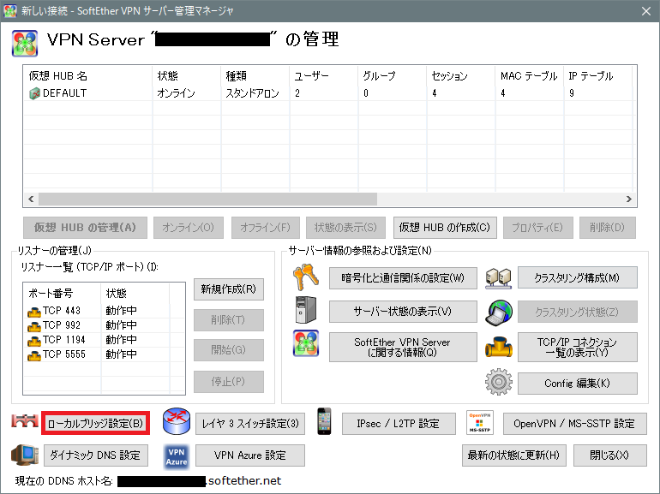This screenshot has width=660, height=494.
Task: Open レイヤ 3 スイッチ設定(3)
Action: tap(250, 424)
